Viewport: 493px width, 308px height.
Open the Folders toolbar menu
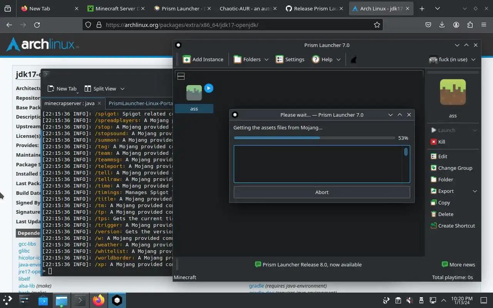(251, 59)
